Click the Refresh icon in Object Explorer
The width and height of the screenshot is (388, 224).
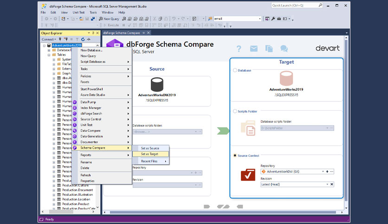click(x=83, y=39)
